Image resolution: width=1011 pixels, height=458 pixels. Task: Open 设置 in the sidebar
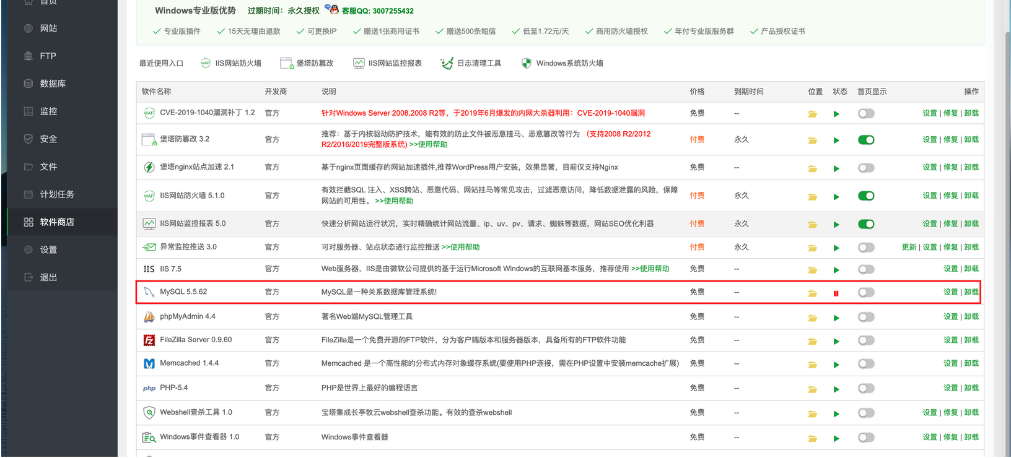point(48,250)
